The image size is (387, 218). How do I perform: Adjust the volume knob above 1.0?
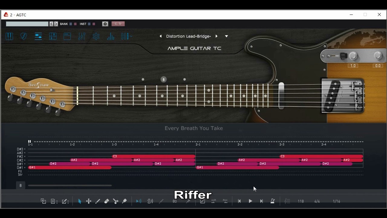pos(353,56)
